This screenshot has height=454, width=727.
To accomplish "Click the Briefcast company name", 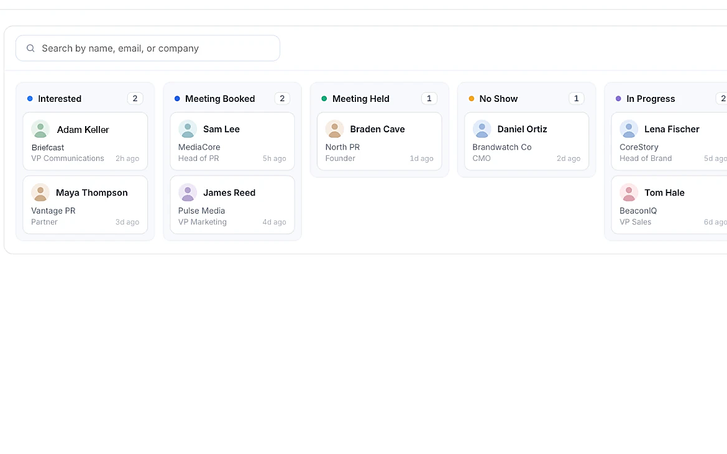I will coord(48,148).
